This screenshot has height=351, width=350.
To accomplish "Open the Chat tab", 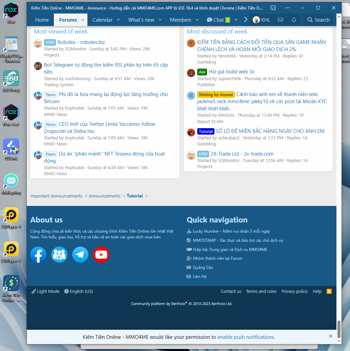I will [x=218, y=20].
